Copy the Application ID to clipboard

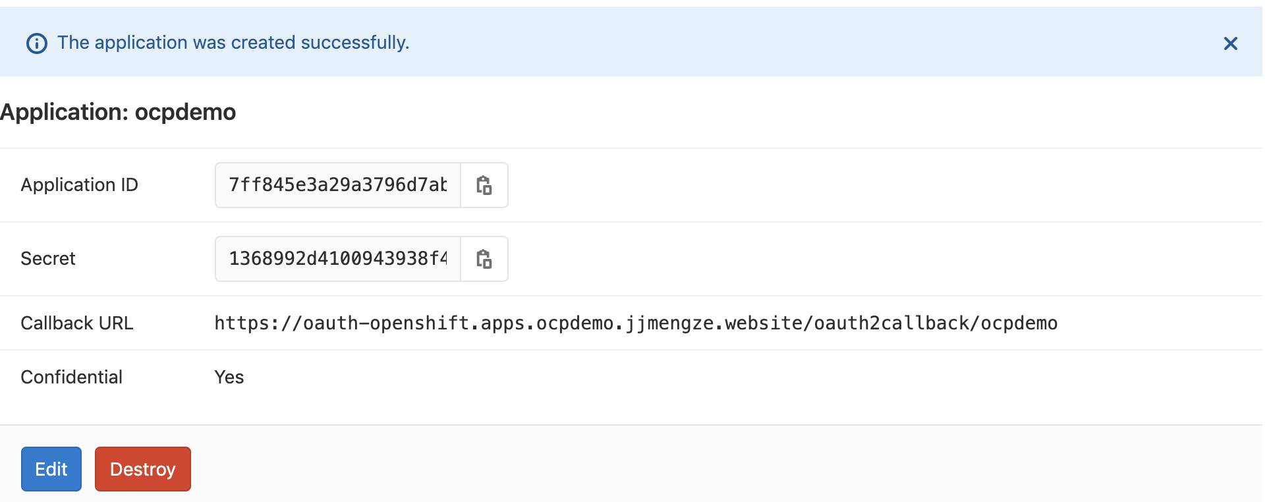pyautogui.click(x=484, y=185)
